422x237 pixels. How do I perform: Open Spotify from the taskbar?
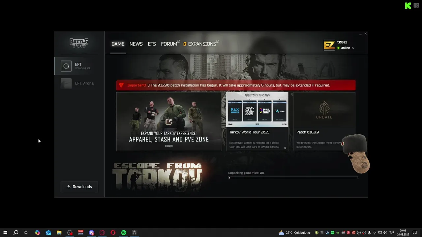pyautogui.click(x=124, y=233)
